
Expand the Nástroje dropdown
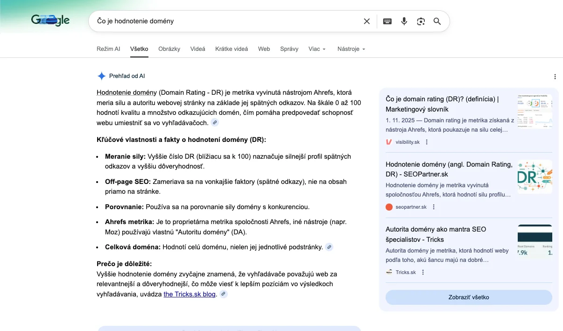(x=351, y=49)
